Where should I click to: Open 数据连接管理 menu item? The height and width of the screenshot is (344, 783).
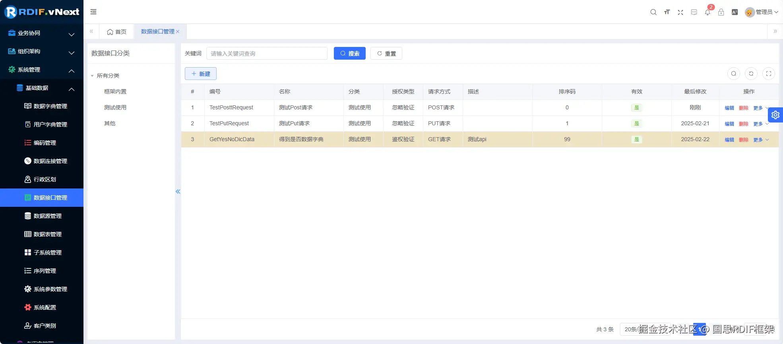pyautogui.click(x=42, y=161)
